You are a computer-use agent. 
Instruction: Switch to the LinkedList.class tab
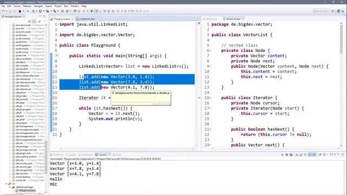tap(86, 19)
